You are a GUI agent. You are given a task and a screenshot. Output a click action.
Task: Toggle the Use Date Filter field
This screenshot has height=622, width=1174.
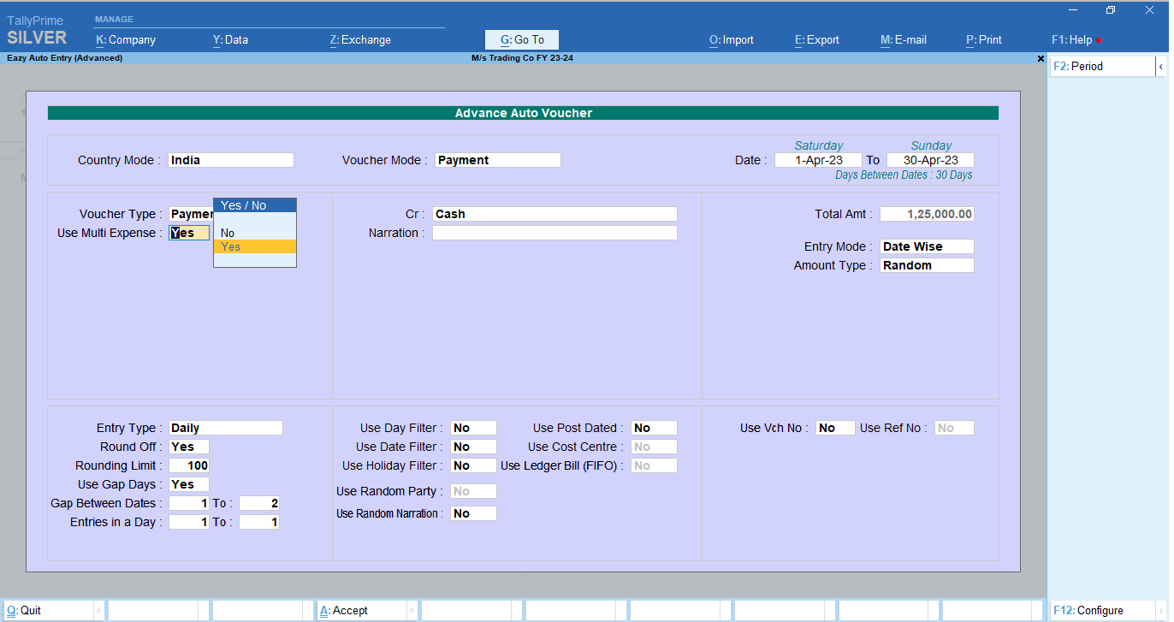[x=474, y=447]
